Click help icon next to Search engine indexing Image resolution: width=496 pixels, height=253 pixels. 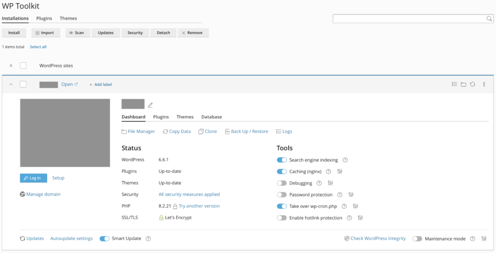pos(345,160)
